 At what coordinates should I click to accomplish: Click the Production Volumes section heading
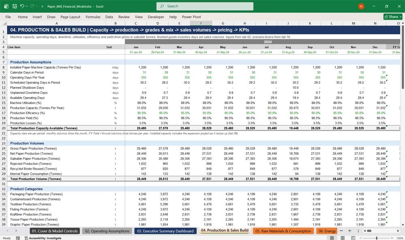coord(27,143)
